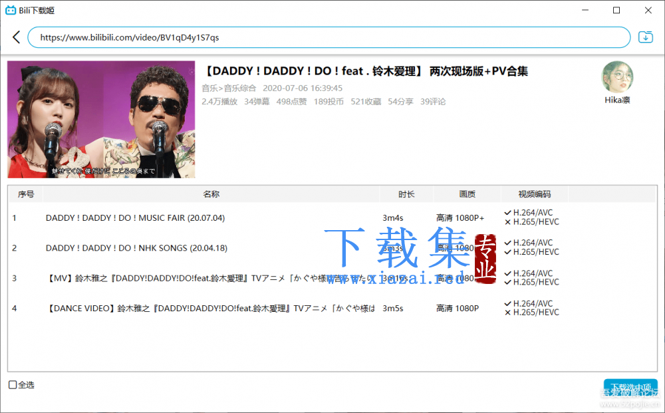
Task: Open the 高清 1080P+ quality cell for MUSIC FAIR
Action: point(460,218)
